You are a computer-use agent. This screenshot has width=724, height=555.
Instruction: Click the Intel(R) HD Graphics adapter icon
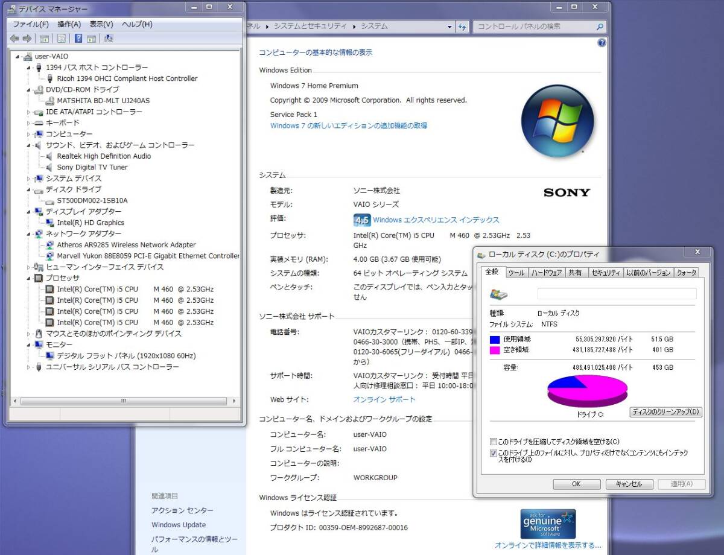pos(51,223)
